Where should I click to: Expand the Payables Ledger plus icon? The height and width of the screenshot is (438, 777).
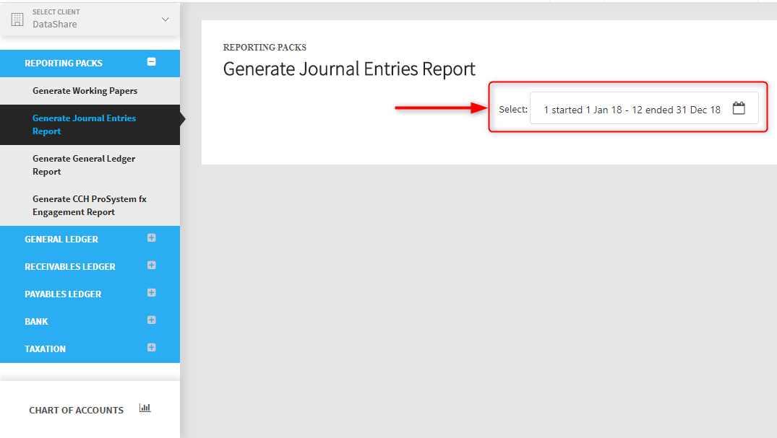(x=152, y=293)
